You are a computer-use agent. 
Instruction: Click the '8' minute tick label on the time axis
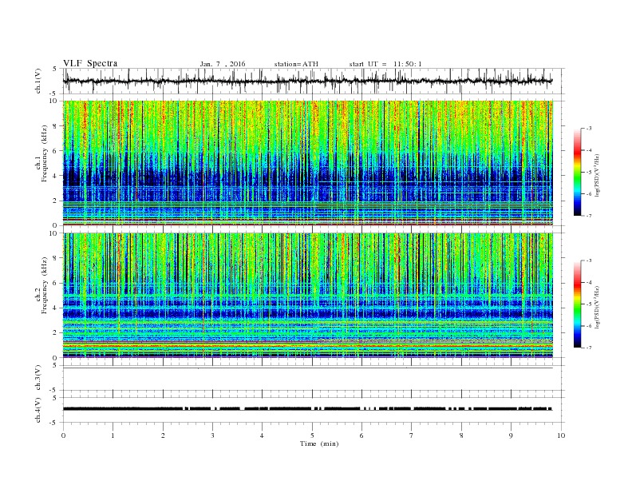coord(461,435)
